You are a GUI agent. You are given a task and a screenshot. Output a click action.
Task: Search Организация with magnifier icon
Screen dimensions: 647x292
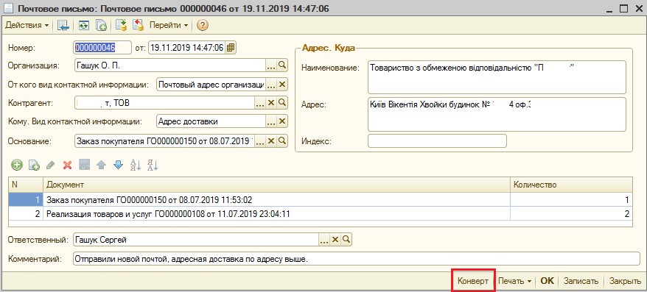click(x=282, y=65)
